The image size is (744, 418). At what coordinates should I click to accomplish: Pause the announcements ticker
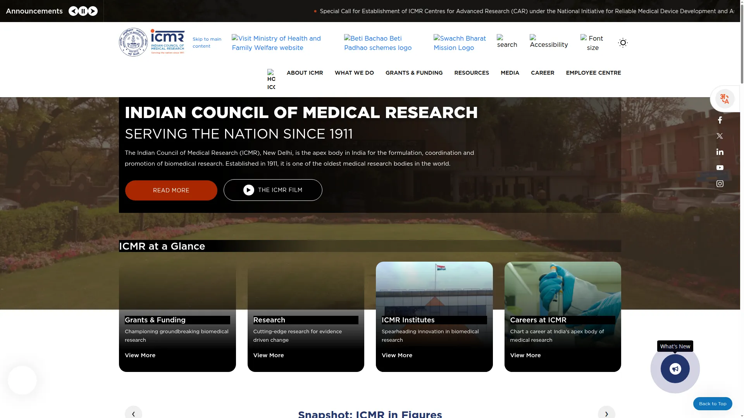click(x=83, y=11)
